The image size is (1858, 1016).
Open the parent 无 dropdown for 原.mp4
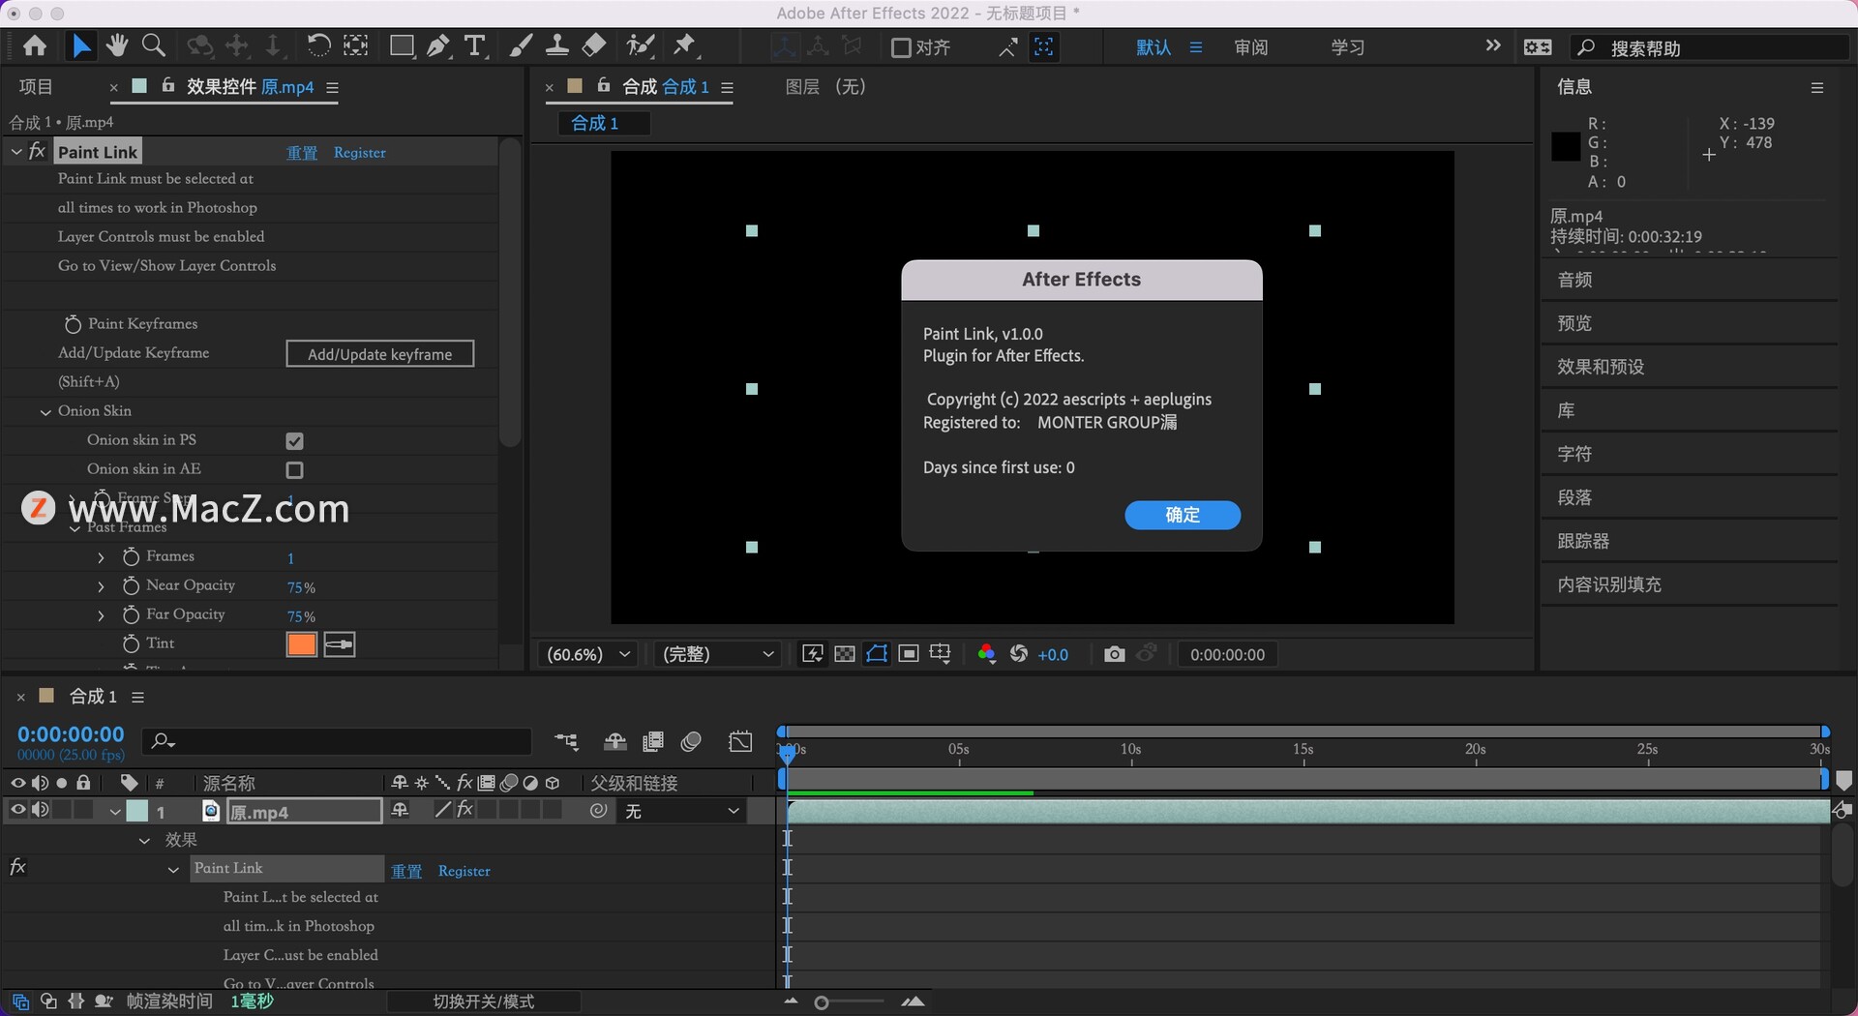click(682, 811)
